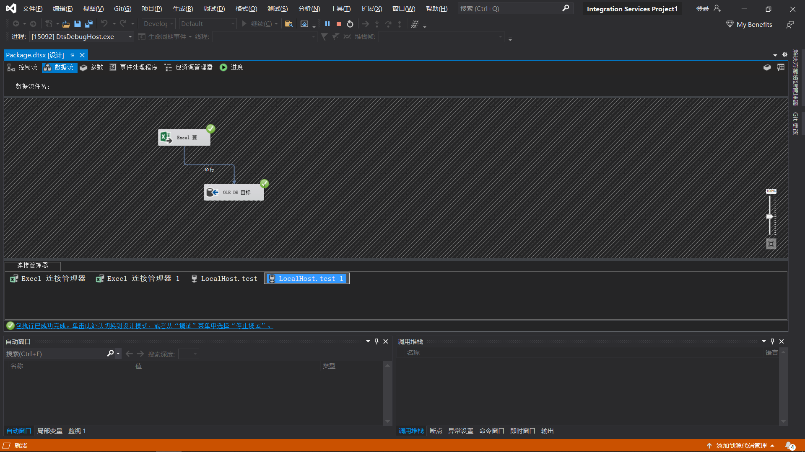Adjust the canvas zoom slider
Image resolution: width=805 pixels, height=452 pixels.
(770, 216)
